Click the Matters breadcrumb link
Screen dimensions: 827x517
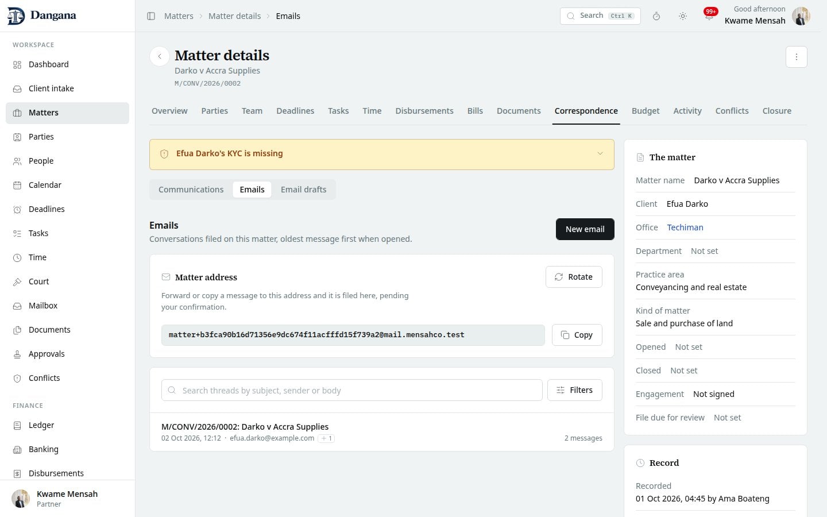point(179,16)
